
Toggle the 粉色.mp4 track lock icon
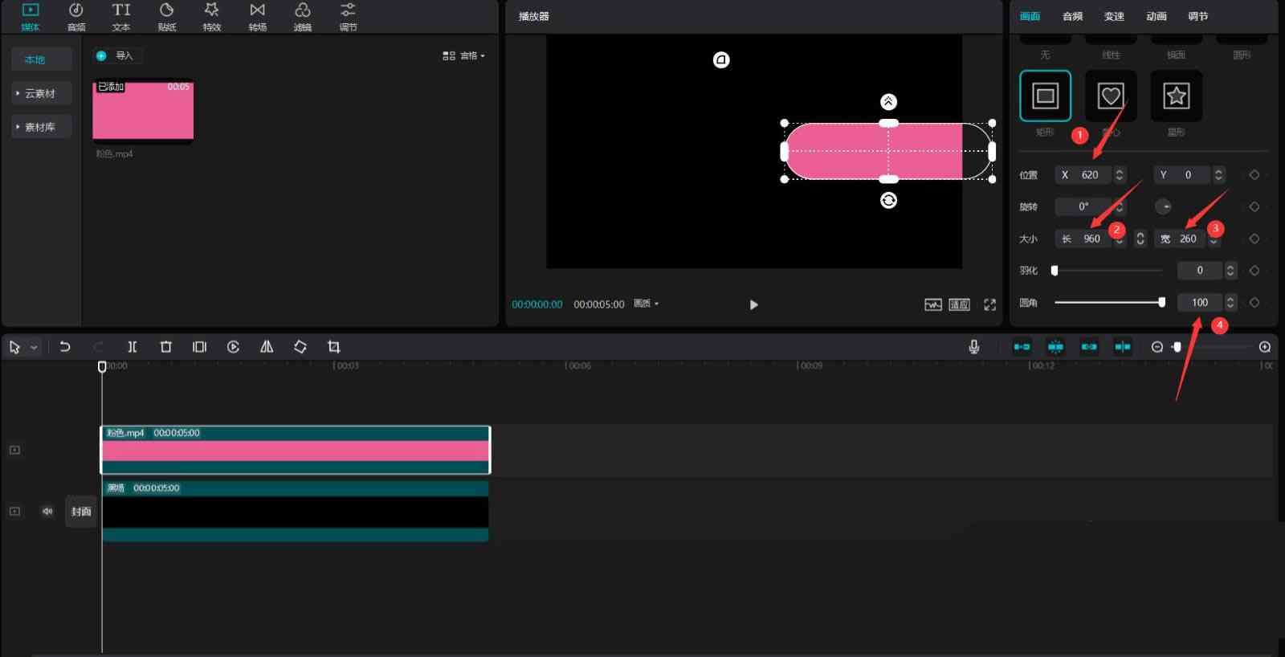14,450
